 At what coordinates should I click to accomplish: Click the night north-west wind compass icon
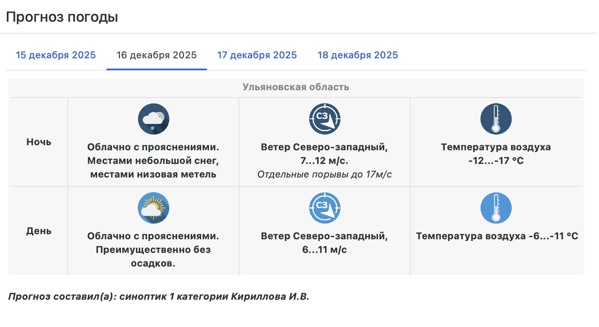[325, 119]
